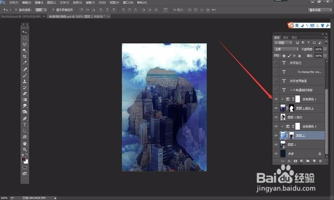Hide the 背景 background layer

pyautogui.click(x=276, y=154)
